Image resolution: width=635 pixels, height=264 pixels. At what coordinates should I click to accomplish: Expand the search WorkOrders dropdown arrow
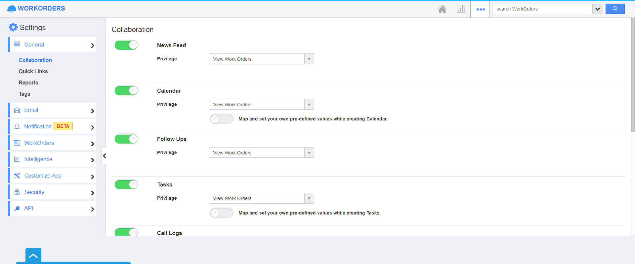[x=597, y=9]
